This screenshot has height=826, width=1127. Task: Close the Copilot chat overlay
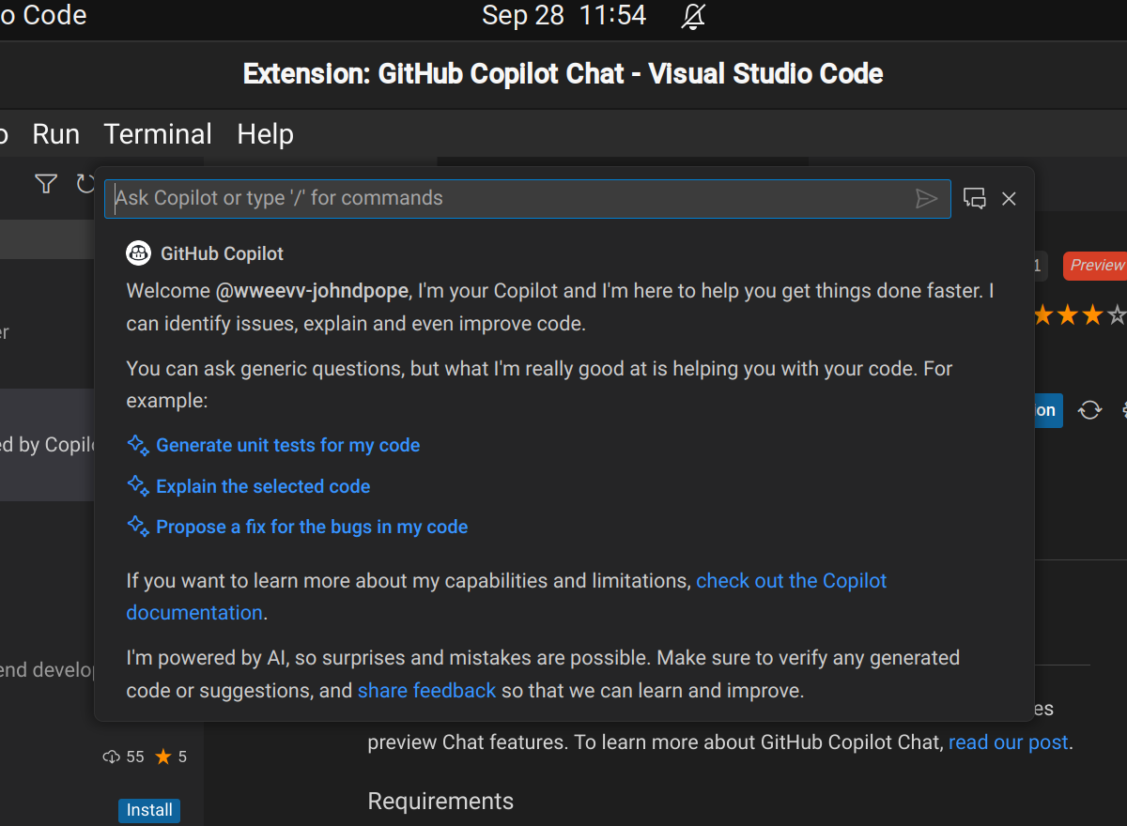pos(1009,198)
